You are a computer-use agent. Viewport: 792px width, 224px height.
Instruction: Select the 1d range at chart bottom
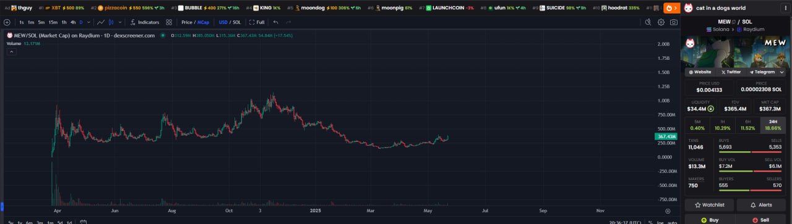point(69,222)
